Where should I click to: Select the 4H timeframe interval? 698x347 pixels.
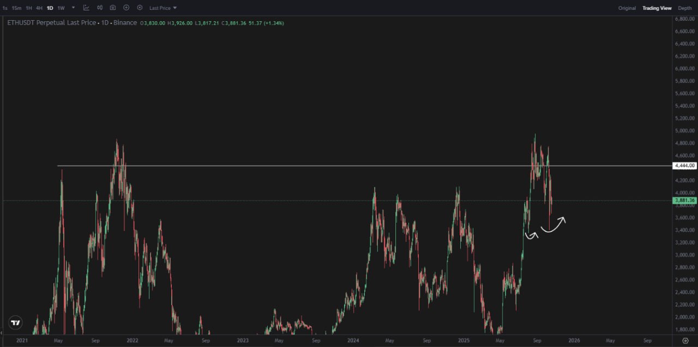(39, 8)
